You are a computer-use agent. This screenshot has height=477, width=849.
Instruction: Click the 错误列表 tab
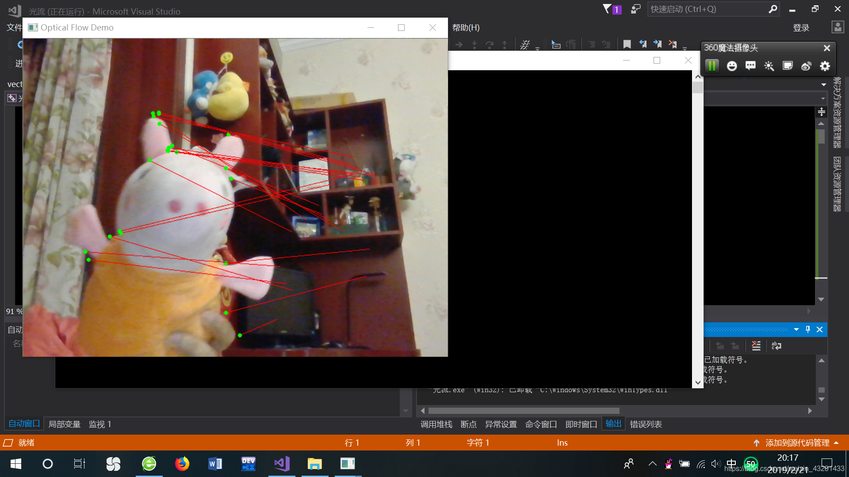[x=645, y=424]
